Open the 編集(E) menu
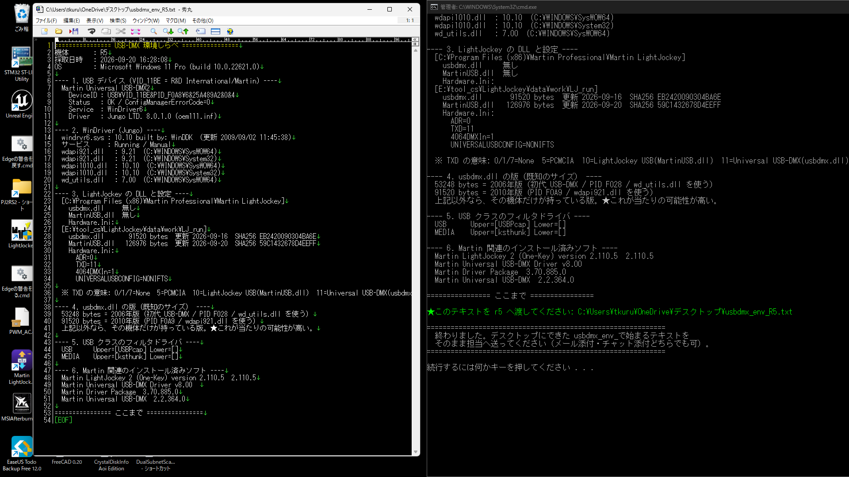Screen dimensions: 849x477 coord(72,20)
